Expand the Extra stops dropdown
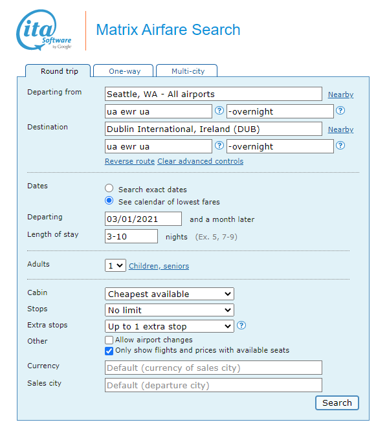Viewport: 376px width, 431px height. [170, 327]
